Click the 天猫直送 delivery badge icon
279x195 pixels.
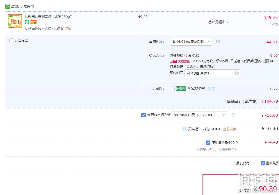point(180,61)
